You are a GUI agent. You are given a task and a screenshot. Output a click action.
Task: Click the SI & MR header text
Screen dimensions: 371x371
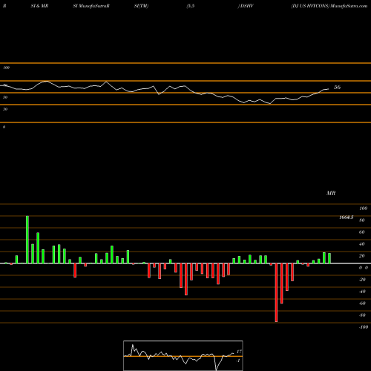pos(39,6)
